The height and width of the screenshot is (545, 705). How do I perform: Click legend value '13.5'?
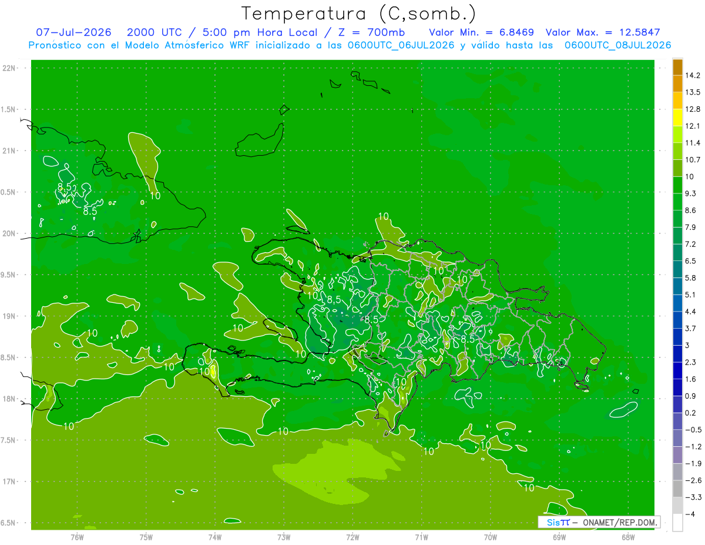pos(693,92)
